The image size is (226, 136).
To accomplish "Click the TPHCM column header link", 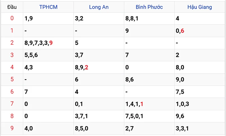I will 48,7.
